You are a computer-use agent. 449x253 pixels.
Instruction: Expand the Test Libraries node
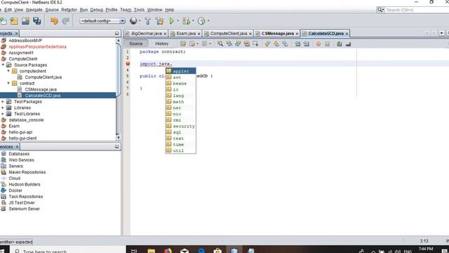pyautogui.click(x=3, y=114)
